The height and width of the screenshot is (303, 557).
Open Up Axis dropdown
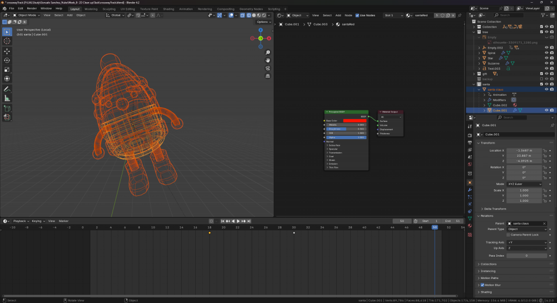coord(527,248)
